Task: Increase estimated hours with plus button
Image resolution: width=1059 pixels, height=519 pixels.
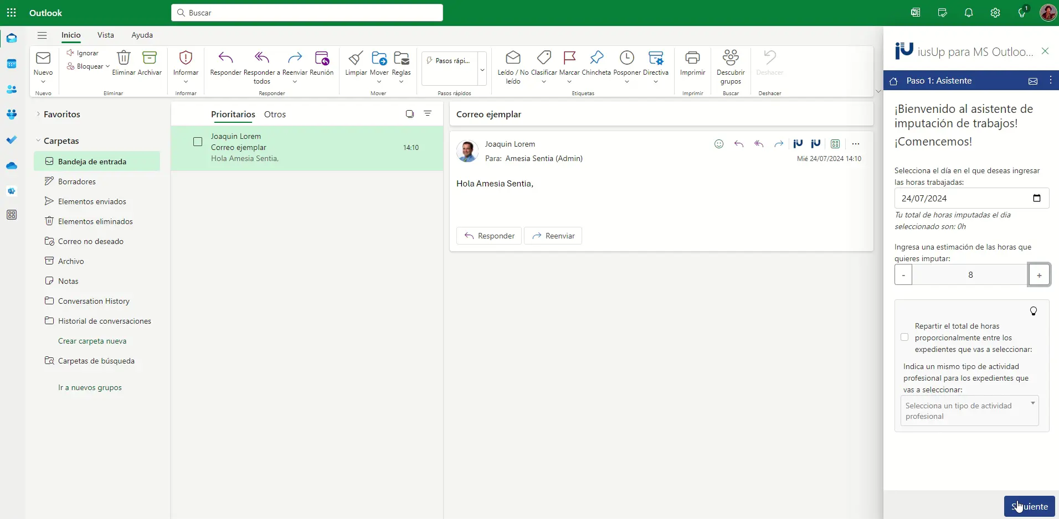Action: tap(1039, 275)
